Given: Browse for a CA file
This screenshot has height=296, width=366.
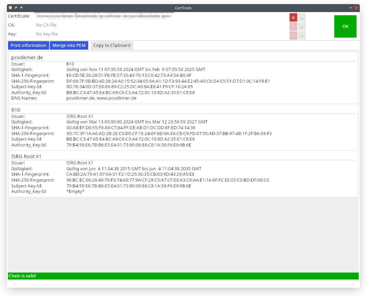Looking at the screenshot, I should click(302, 27).
